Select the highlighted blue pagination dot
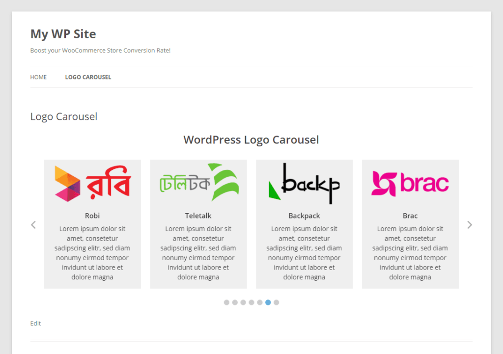Image resolution: width=503 pixels, height=354 pixels. 268,302
